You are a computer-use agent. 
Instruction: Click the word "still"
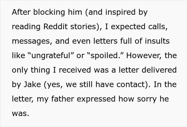pyautogui.click(x=86, y=84)
